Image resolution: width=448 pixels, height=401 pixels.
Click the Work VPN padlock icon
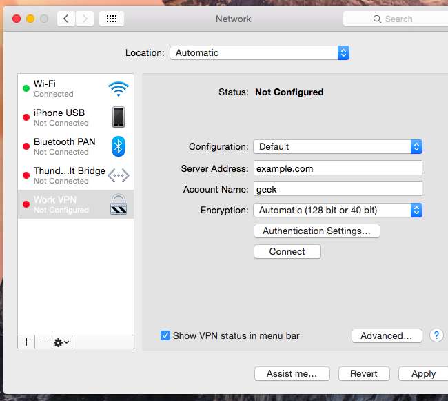pyautogui.click(x=119, y=204)
